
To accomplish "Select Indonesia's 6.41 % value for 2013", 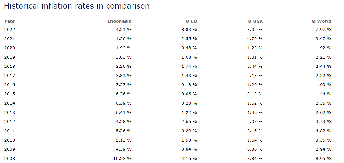I will click(x=123, y=113).
